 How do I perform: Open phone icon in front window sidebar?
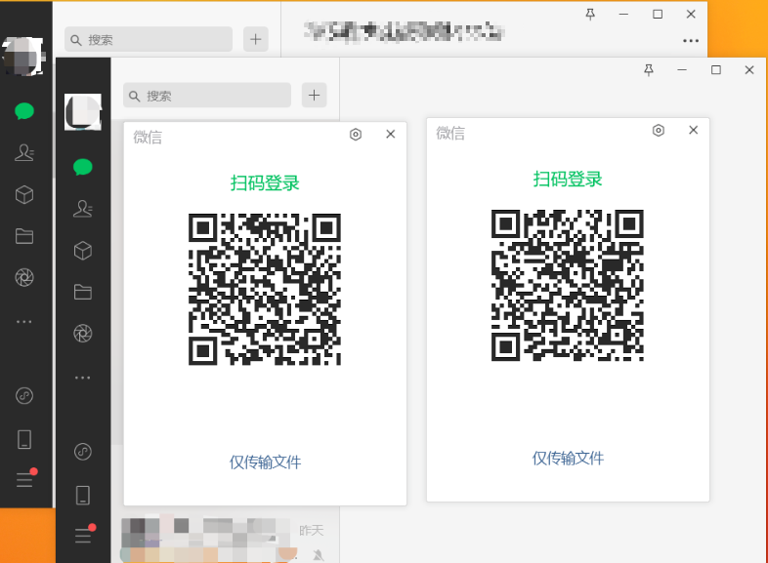click(x=83, y=495)
